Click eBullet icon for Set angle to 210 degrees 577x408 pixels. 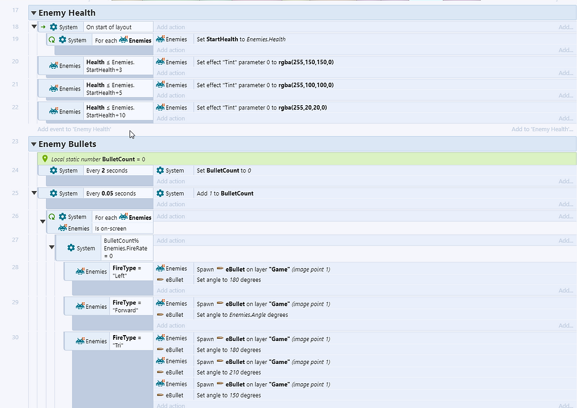point(160,372)
